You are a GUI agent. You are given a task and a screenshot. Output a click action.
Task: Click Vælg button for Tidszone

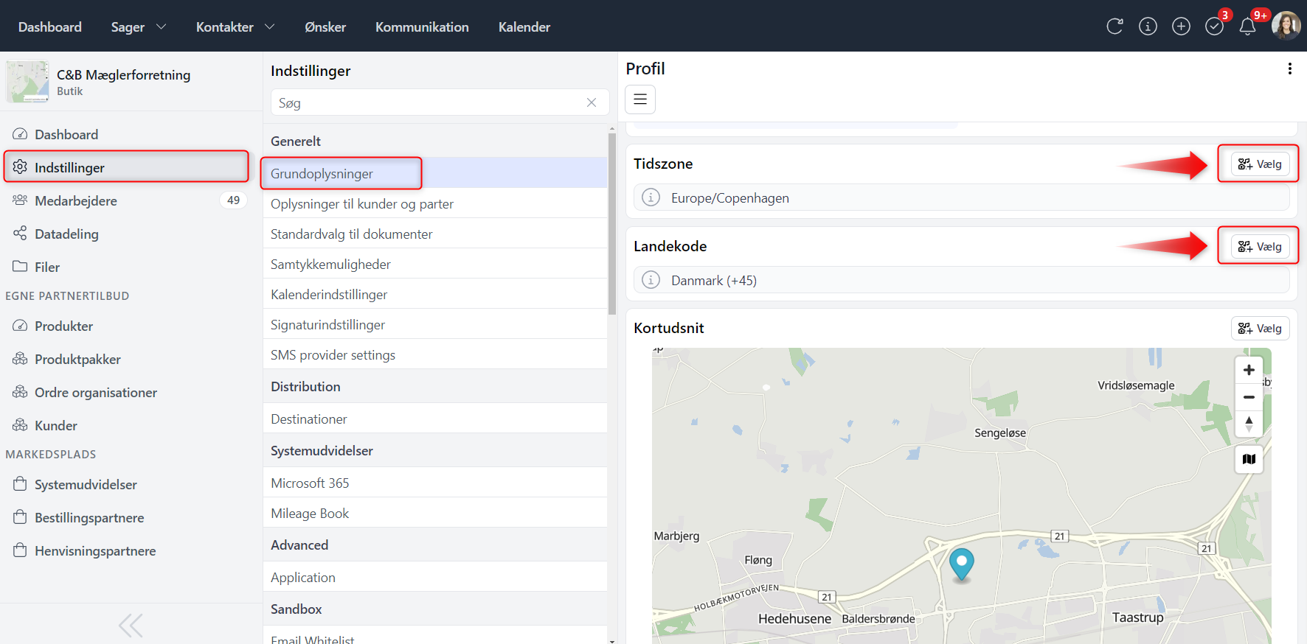tap(1260, 164)
